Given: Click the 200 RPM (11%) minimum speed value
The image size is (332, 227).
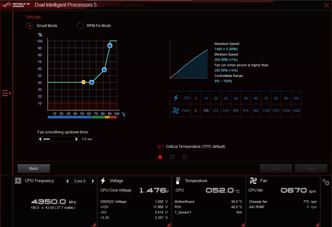Looking at the screenshot, I should [226, 60].
